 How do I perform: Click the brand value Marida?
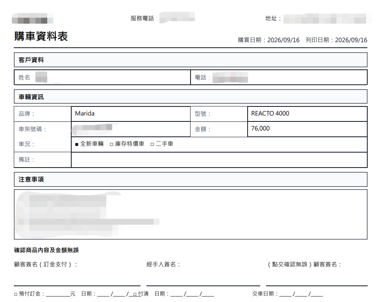(85, 114)
